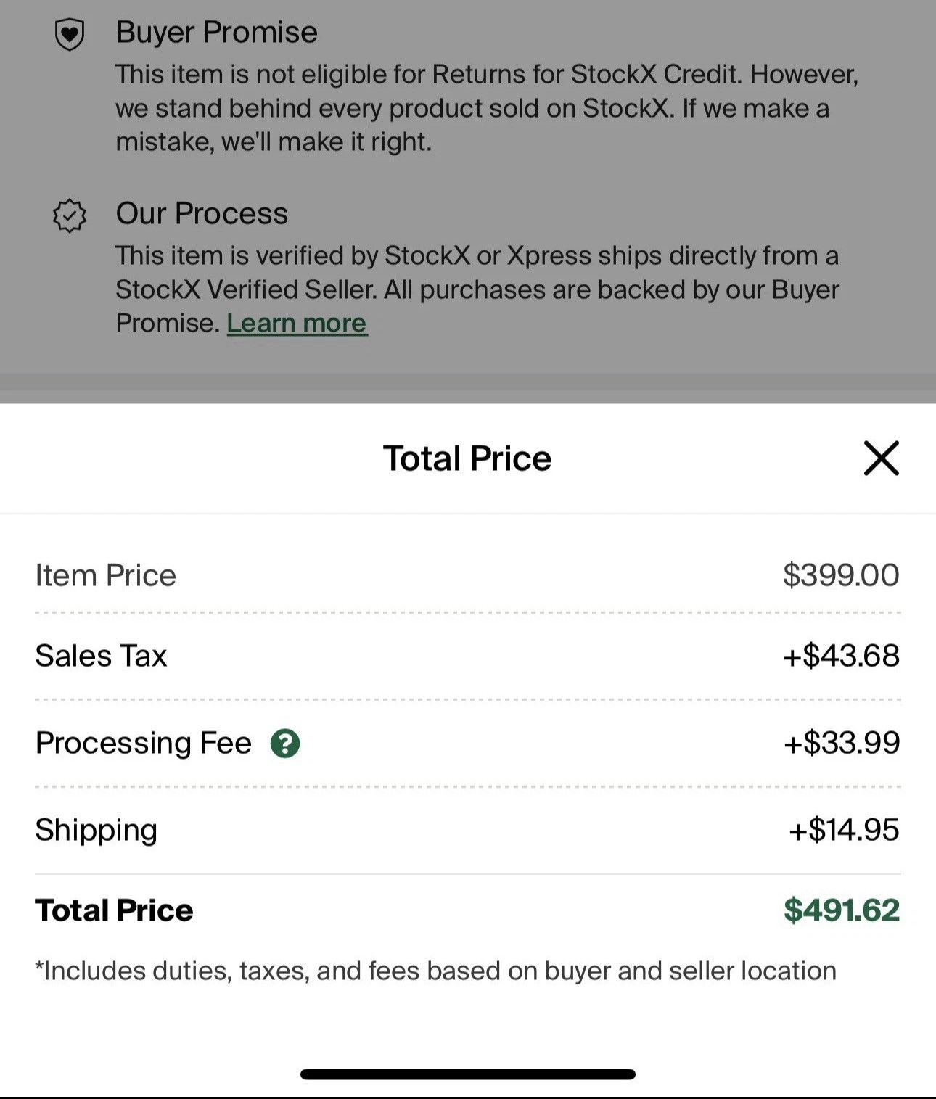The width and height of the screenshot is (936, 1099).
Task: Open the Learn more link
Action: point(297,324)
